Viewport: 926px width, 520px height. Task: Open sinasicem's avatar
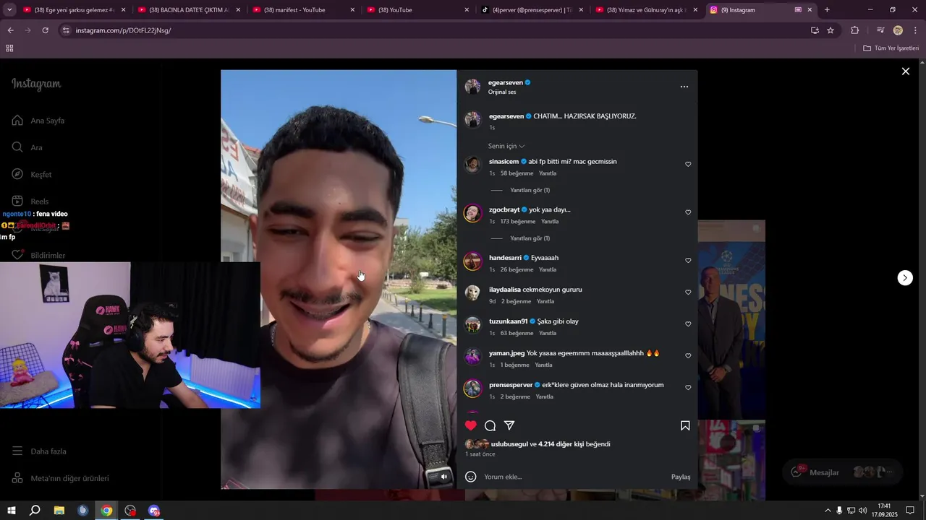[x=472, y=165]
